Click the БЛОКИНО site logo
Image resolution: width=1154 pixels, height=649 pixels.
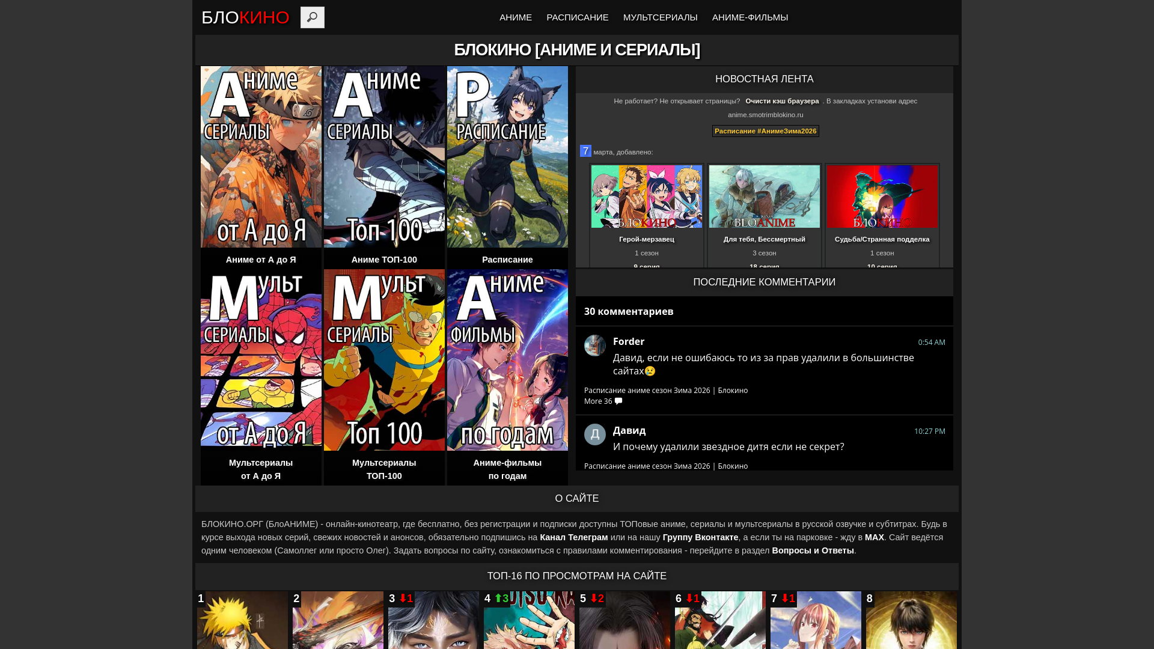245,17
